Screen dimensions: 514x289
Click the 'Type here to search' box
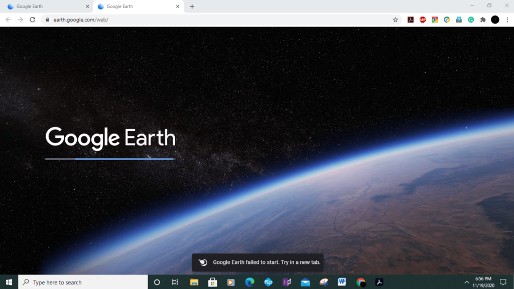(x=83, y=282)
